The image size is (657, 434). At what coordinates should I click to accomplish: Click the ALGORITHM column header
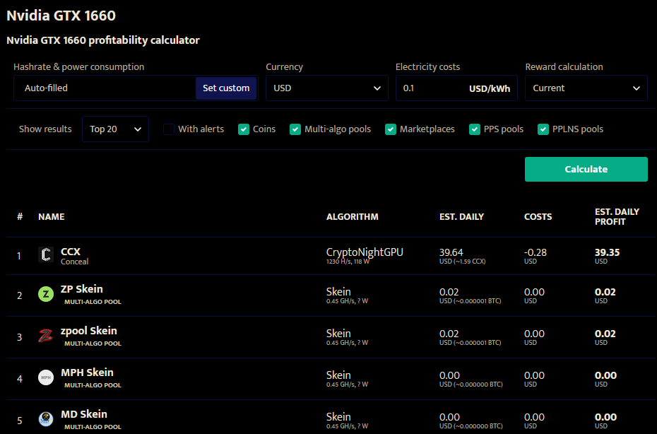click(353, 217)
